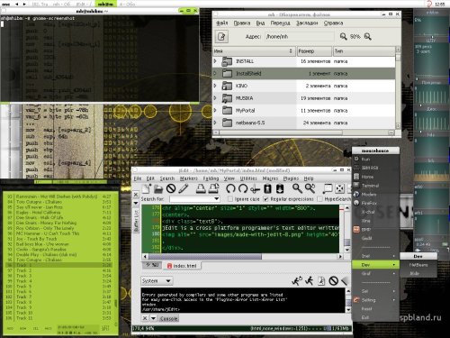
Task: Click the jEdit horizontal scrollbar thumb
Action: (205, 257)
